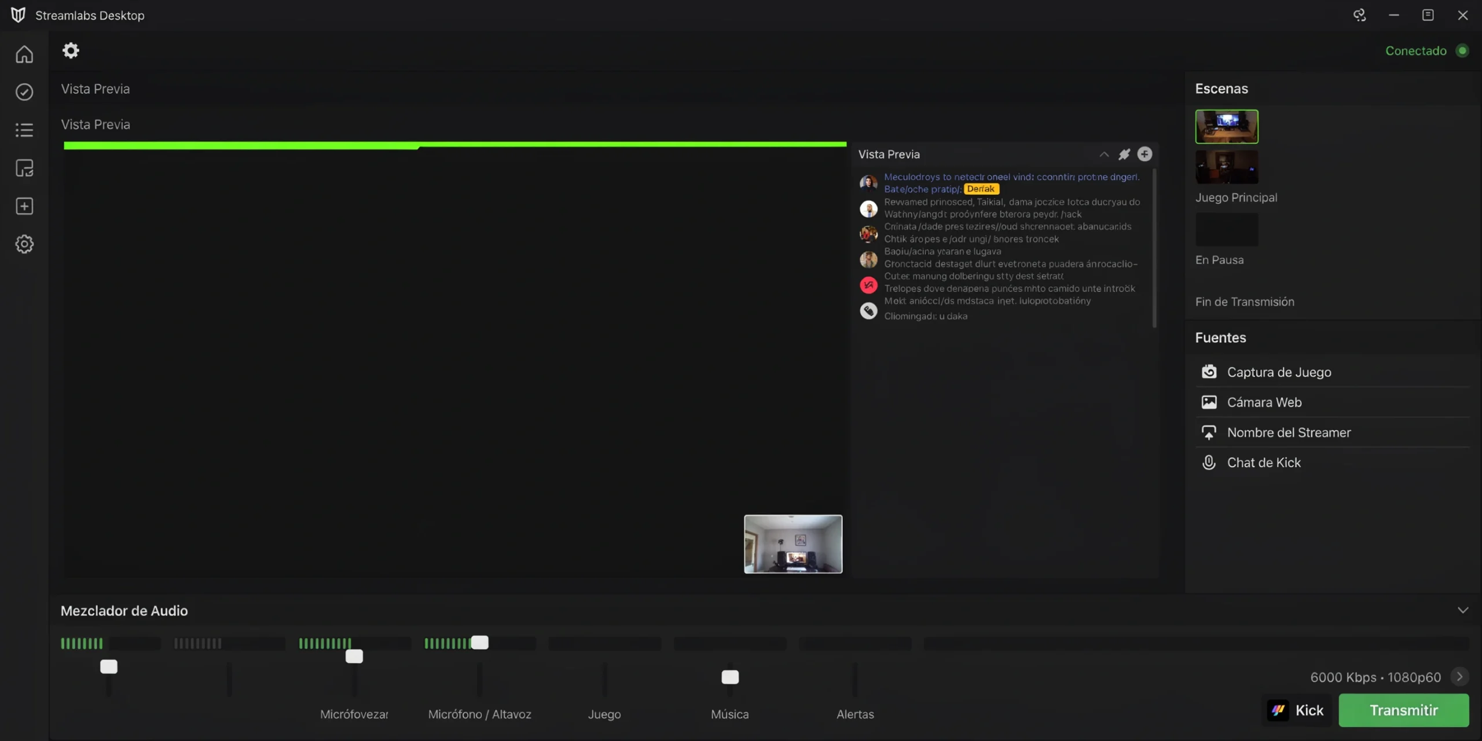Select the Cámara Web source
1482x741 pixels.
[x=1333, y=402]
